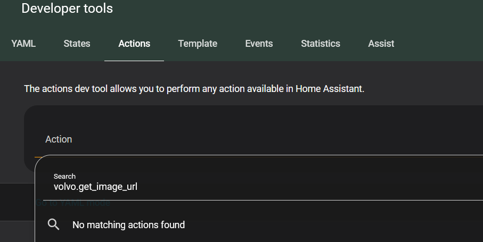Go to the Template tab
This screenshot has width=483, height=242.
click(x=198, y=44)
